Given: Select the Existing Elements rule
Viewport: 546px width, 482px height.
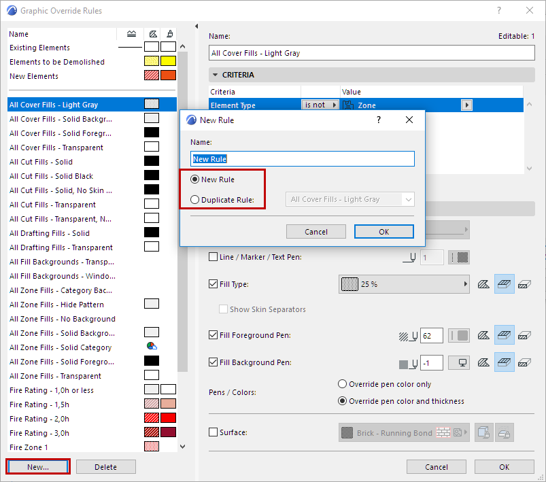Looking at the screenshot, I should click(92, 48).
